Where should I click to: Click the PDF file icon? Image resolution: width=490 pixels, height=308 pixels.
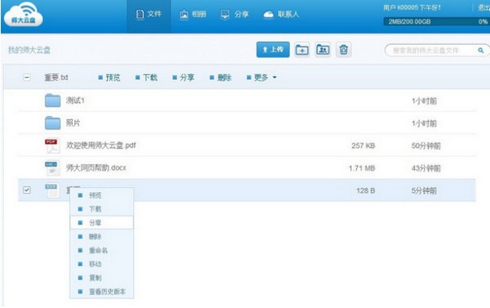pyautogui.click(x=52, y=145)
